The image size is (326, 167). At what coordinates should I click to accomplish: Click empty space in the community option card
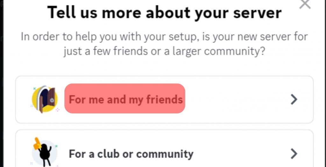242,154
